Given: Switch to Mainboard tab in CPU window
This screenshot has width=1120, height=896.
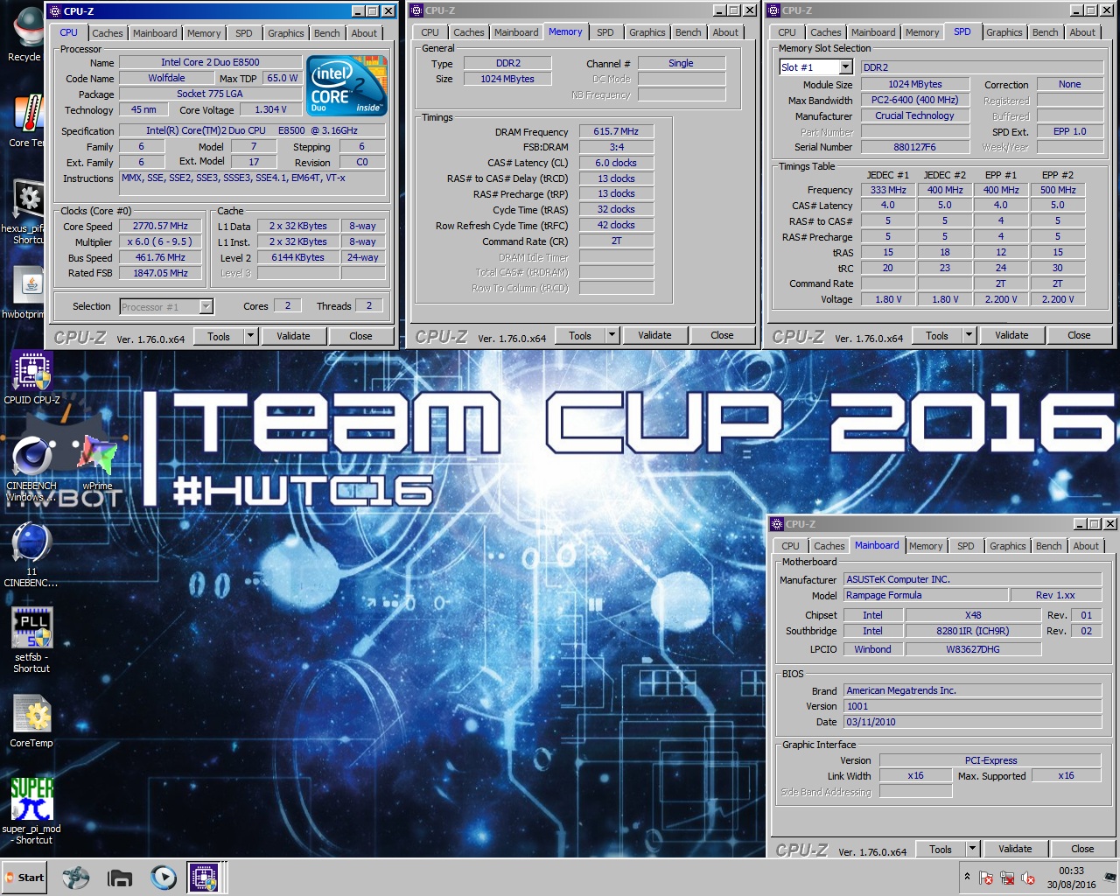Looking at the screenshot, I should tap(155, 33).
